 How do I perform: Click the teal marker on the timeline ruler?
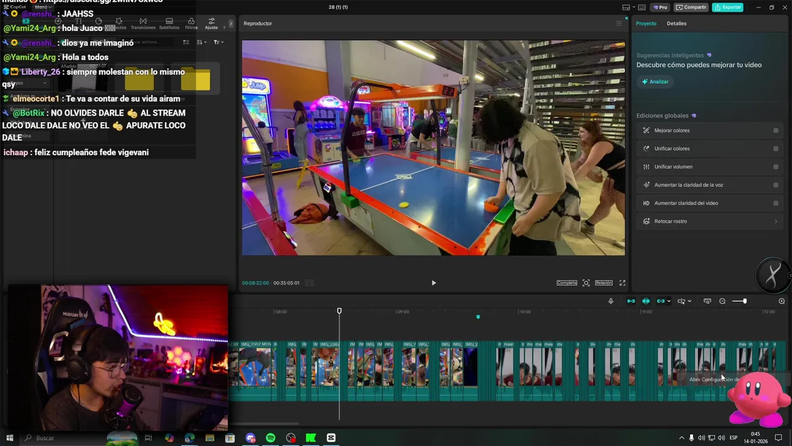tap(478, 317)
